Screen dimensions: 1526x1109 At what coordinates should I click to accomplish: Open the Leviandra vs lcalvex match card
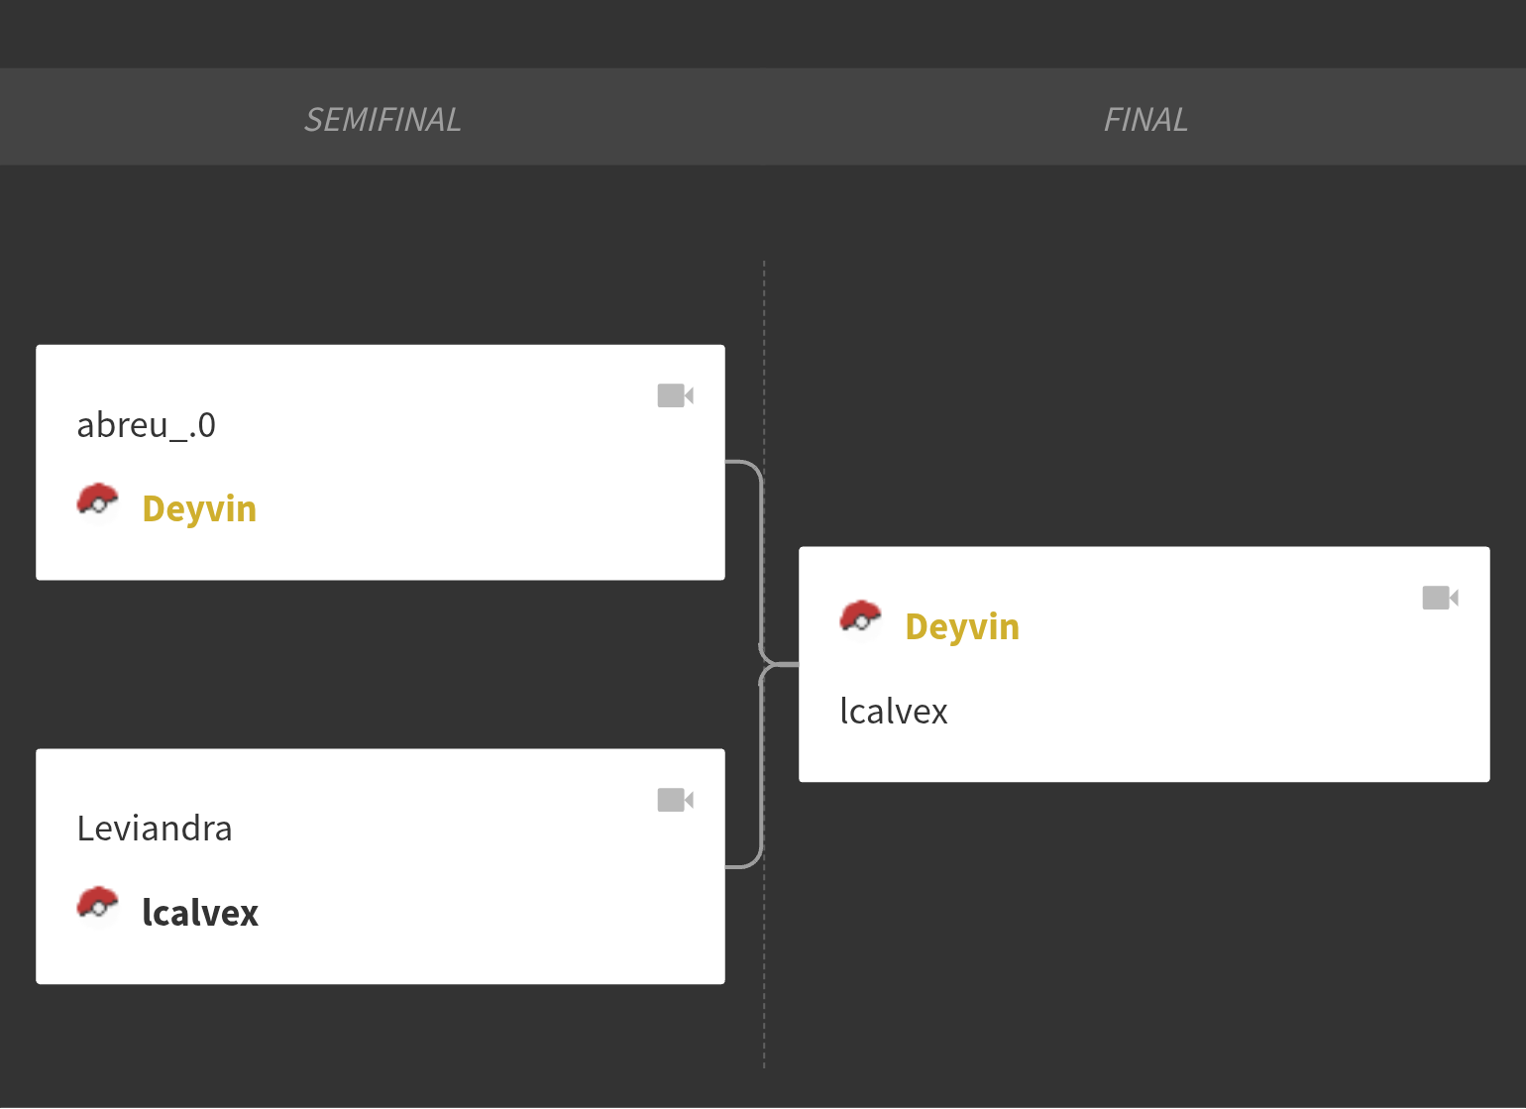point(381,866)
